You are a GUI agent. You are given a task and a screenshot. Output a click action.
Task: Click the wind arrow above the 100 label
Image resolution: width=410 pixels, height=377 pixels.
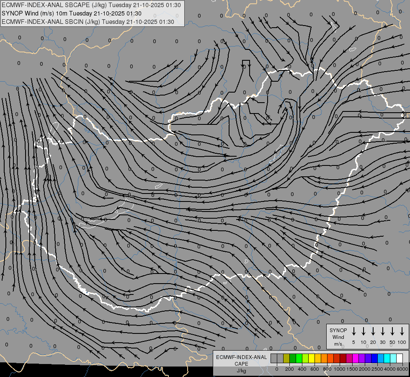click(x=402, y=331)
